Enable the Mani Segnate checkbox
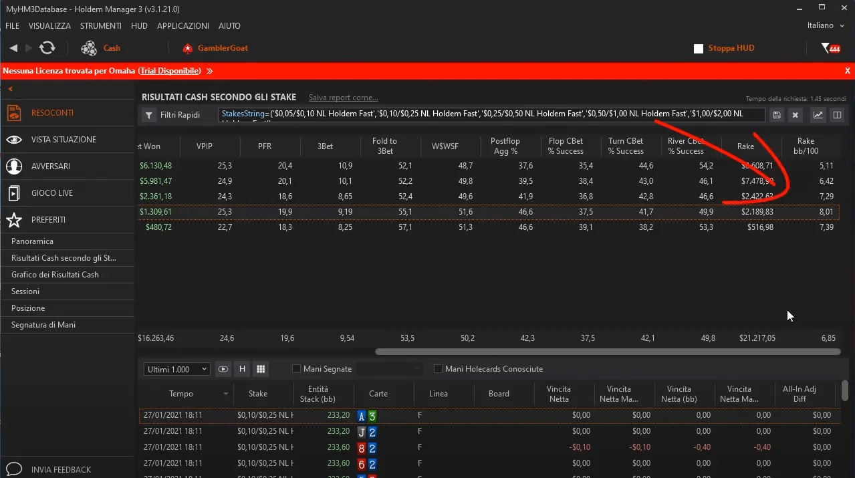This screenshot has width=855, height=478. coord(297,369)
